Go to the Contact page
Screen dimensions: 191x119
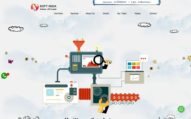click(153, 13)
